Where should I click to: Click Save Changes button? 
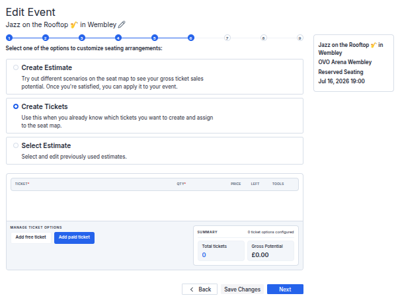pos(242,289)
